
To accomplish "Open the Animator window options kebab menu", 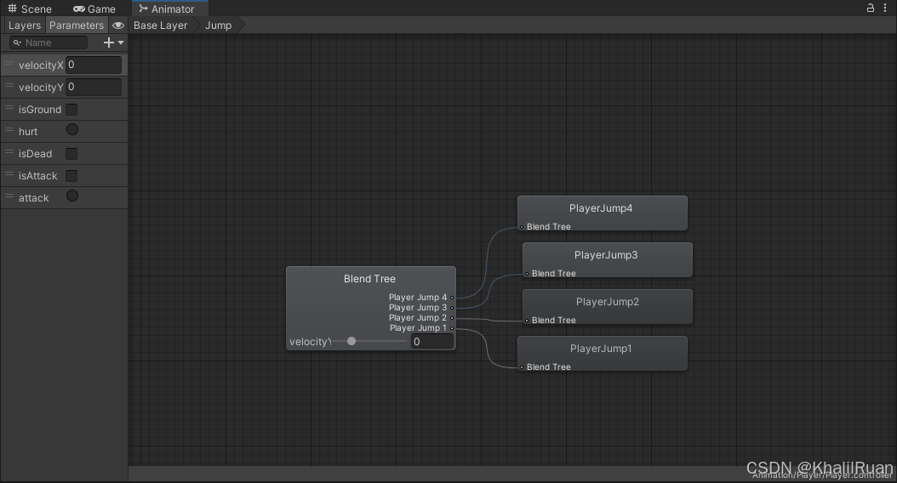I will [x=885, y=8].
